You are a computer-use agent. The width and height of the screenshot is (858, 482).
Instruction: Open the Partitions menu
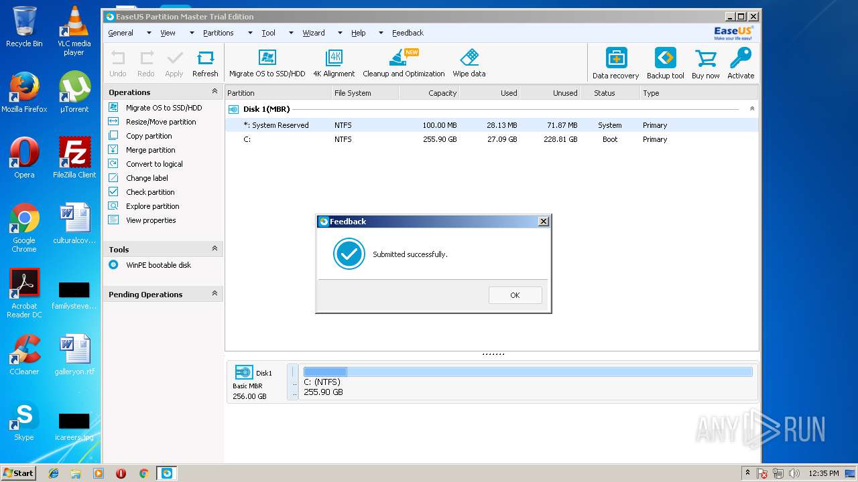pyautogui.click(x=219, y=33)
